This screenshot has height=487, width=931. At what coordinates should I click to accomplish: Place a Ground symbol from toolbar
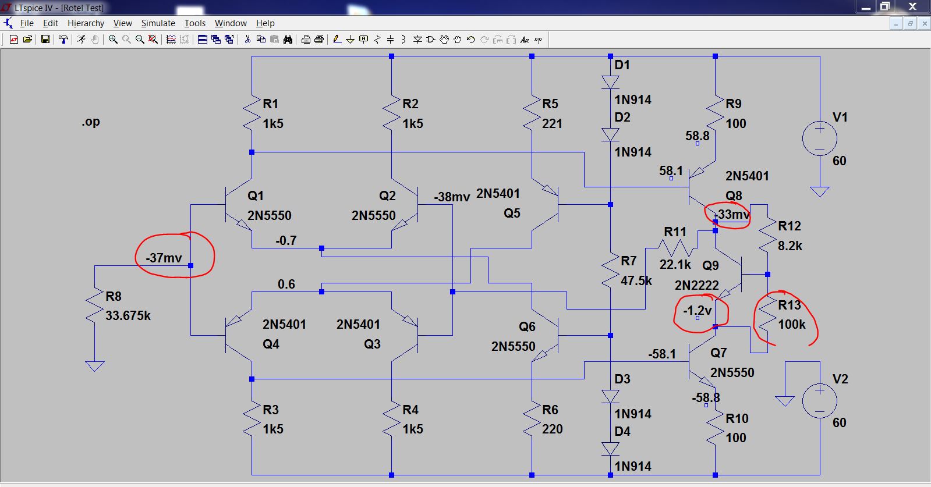350,40
